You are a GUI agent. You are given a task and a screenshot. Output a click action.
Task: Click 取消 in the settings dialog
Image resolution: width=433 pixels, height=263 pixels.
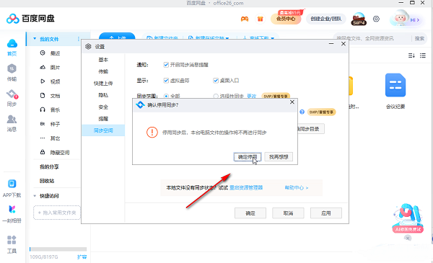(288, 213)
